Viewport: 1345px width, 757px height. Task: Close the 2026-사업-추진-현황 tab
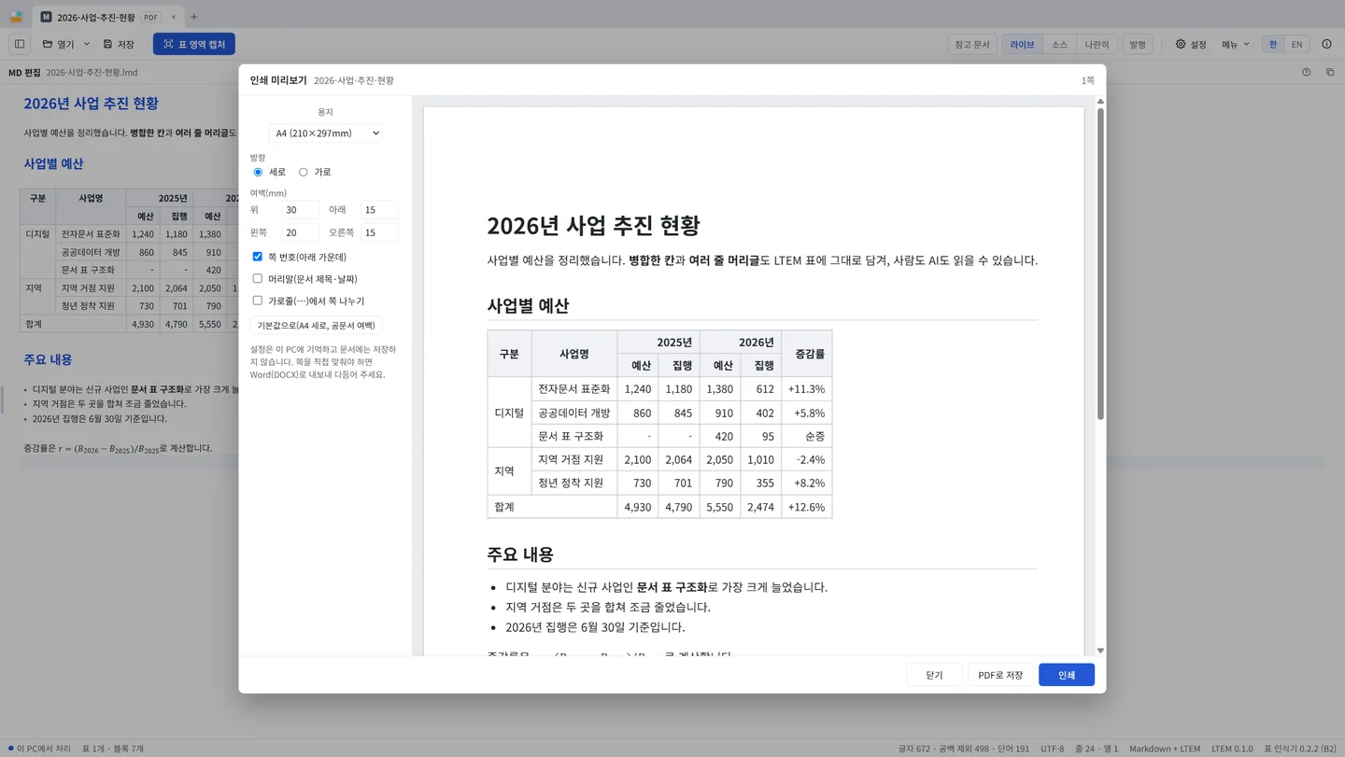[x=173, y=17]
